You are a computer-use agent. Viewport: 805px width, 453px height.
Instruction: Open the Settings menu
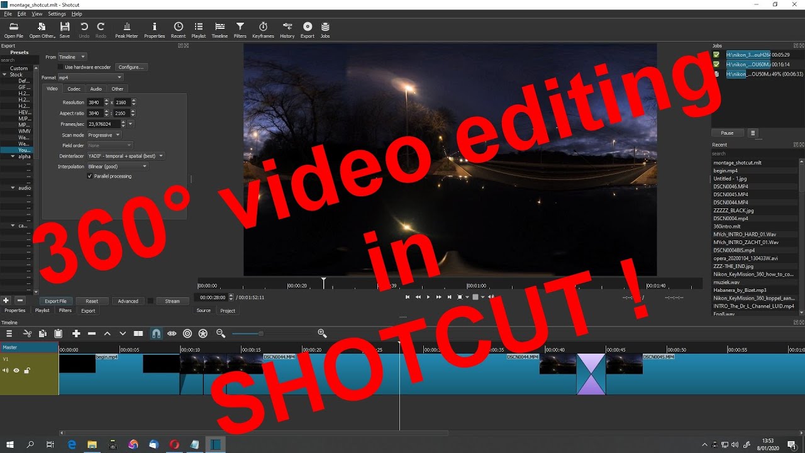tap(57, 14)
